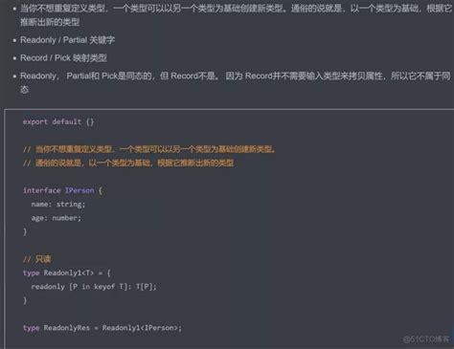Select the "Record / Pick" bullet line
The width and height of the screenshot is (454, 349).
(x=63, y=58)
